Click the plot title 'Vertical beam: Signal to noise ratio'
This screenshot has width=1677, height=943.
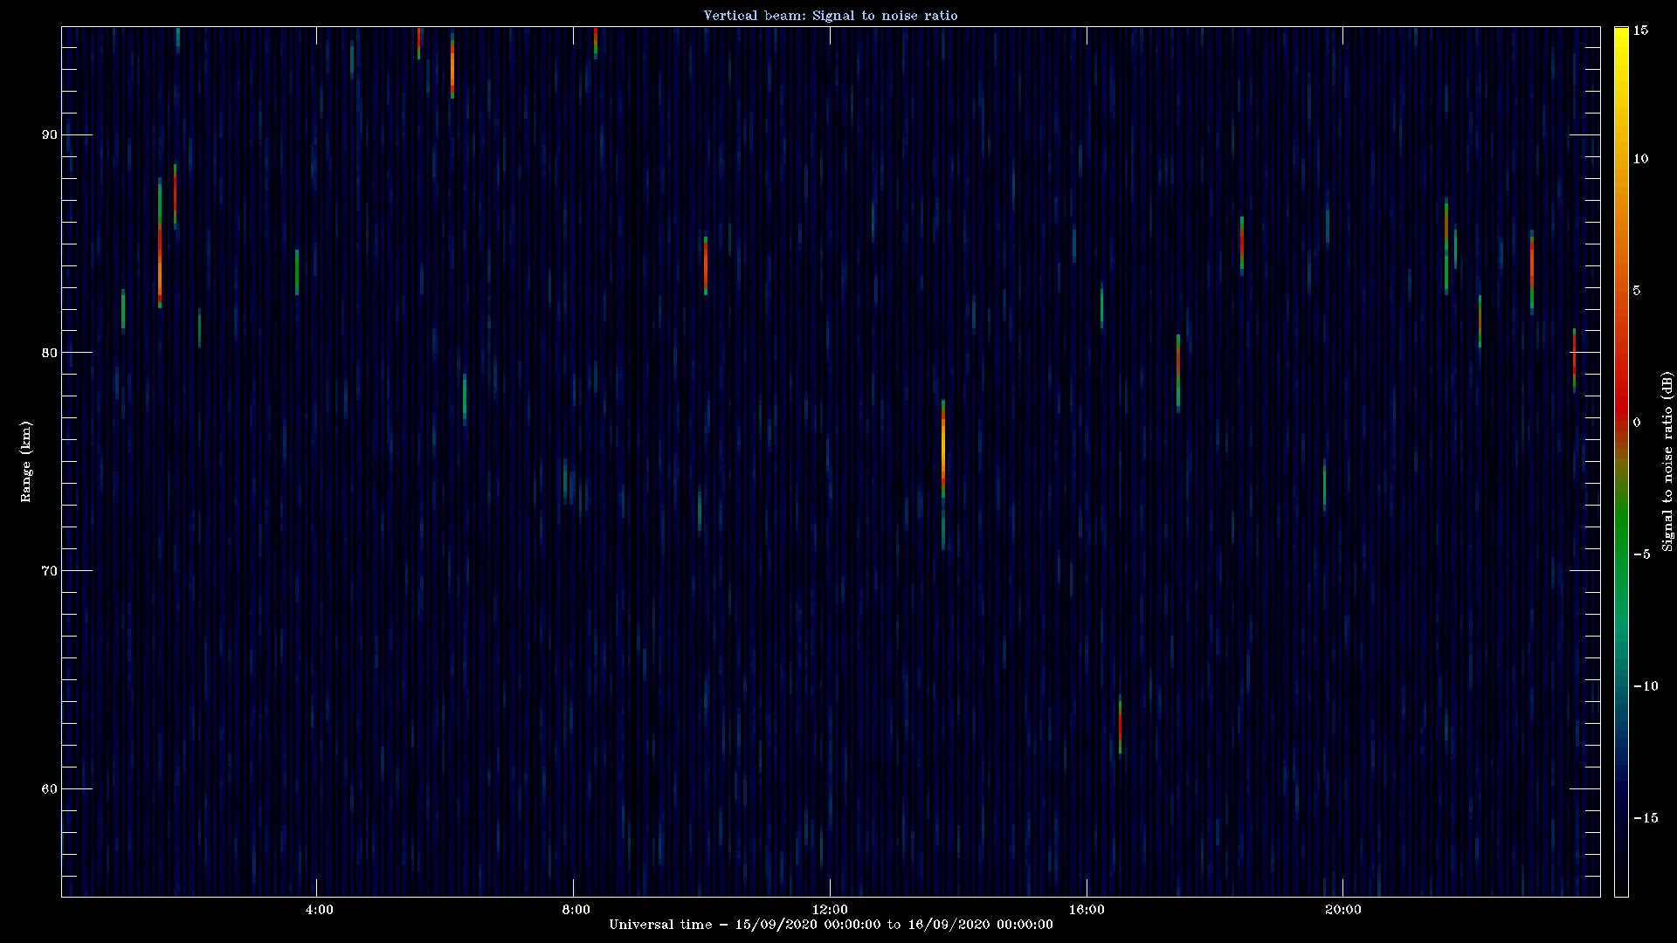click(x=831, y=16)
